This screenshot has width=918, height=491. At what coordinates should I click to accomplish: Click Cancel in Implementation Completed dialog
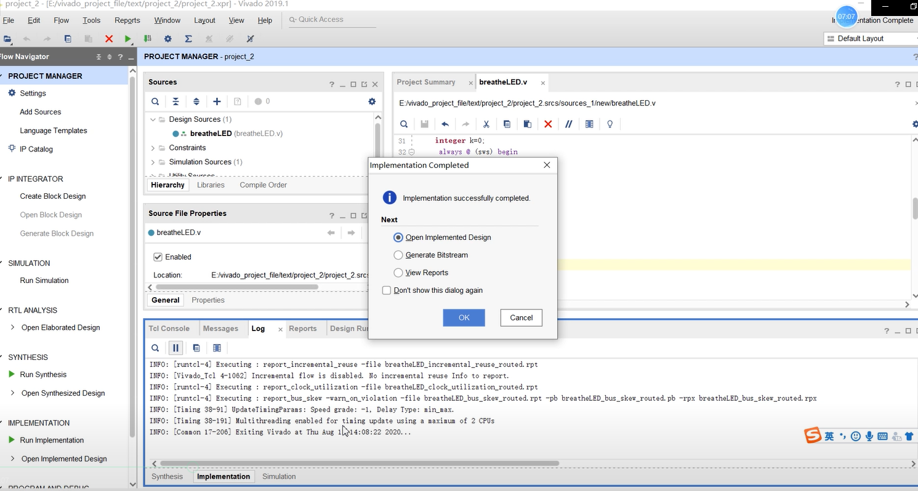pyautogui.click(x=521, y=317)
